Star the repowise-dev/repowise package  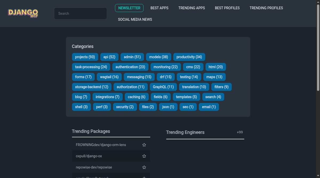[144, 167]
